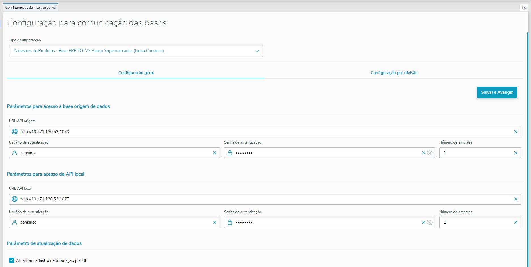Click the Salvar e Avançar button
531x267 pixels.
point(497,92)
